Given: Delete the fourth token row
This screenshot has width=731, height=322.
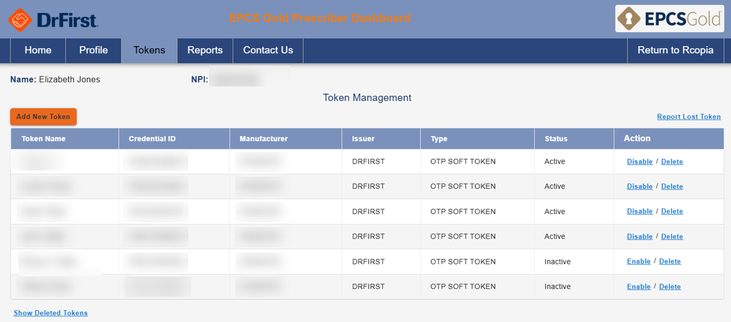Looking at the screenshot, I should click(x=672, y=237).
